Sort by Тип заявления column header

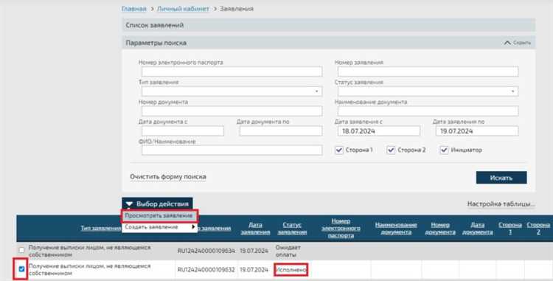pos(101,228)
